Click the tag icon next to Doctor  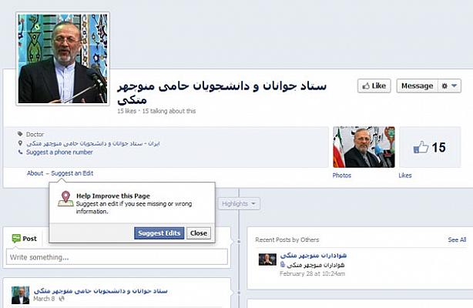pos(20,134)
